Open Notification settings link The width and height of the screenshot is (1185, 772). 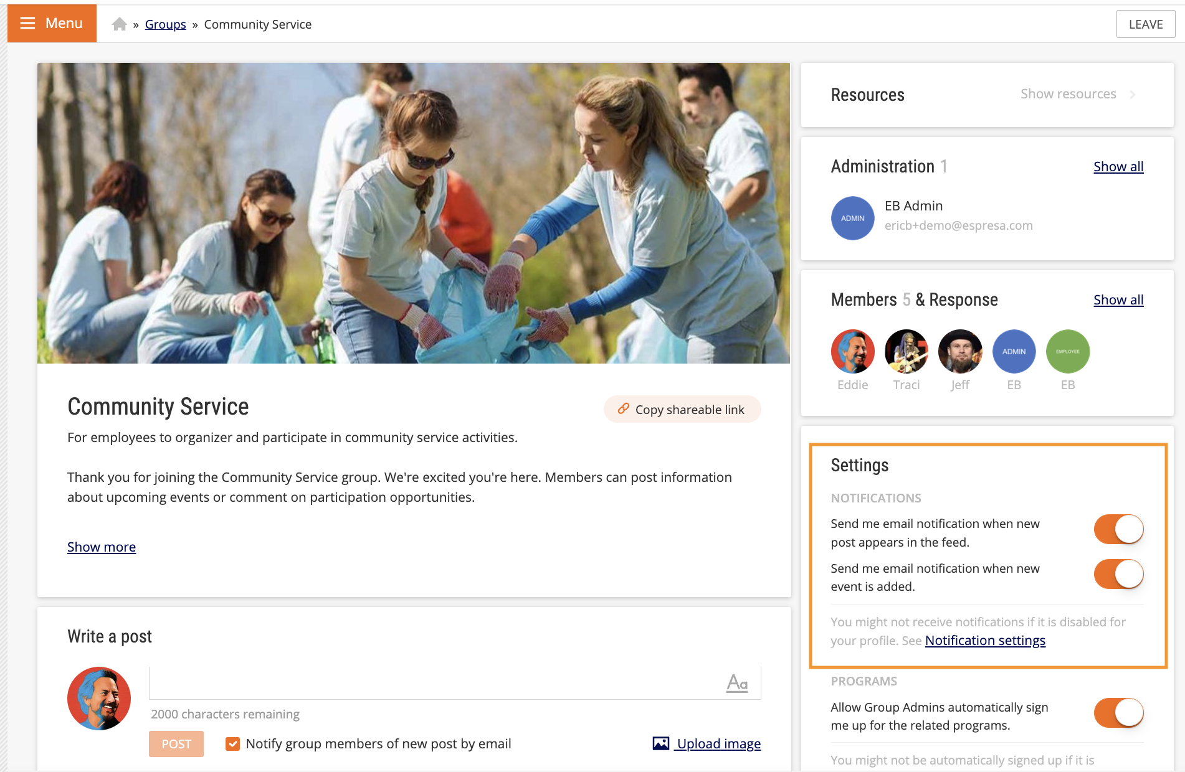985,640
